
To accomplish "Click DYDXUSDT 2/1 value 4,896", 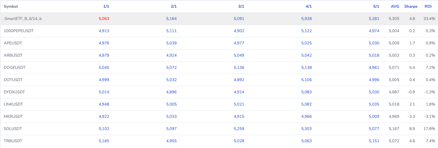I will pyautogui.click(x=171, y=92).
